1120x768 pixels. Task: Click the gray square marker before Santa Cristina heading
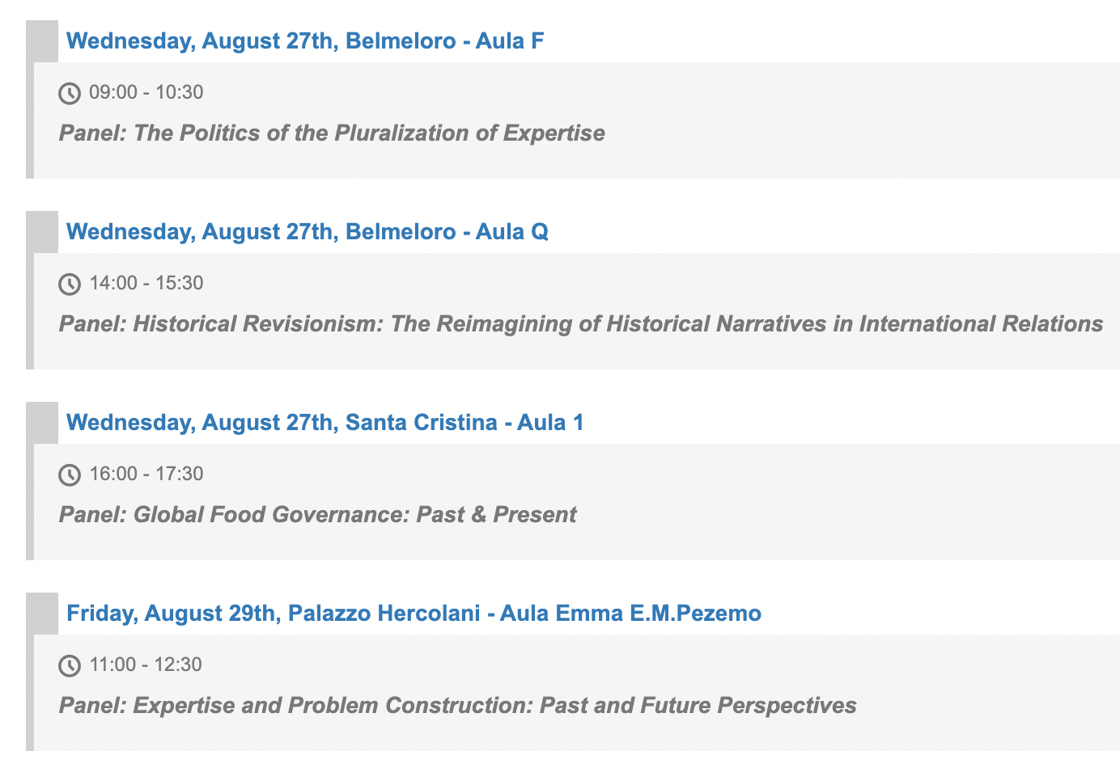coord(42,423)
